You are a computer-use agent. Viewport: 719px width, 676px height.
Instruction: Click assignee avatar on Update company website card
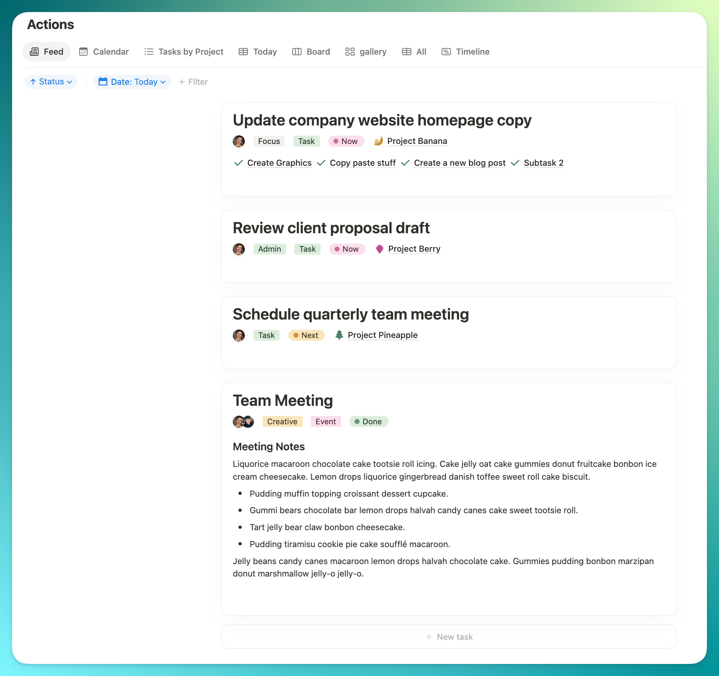click(x=239, y=141)
